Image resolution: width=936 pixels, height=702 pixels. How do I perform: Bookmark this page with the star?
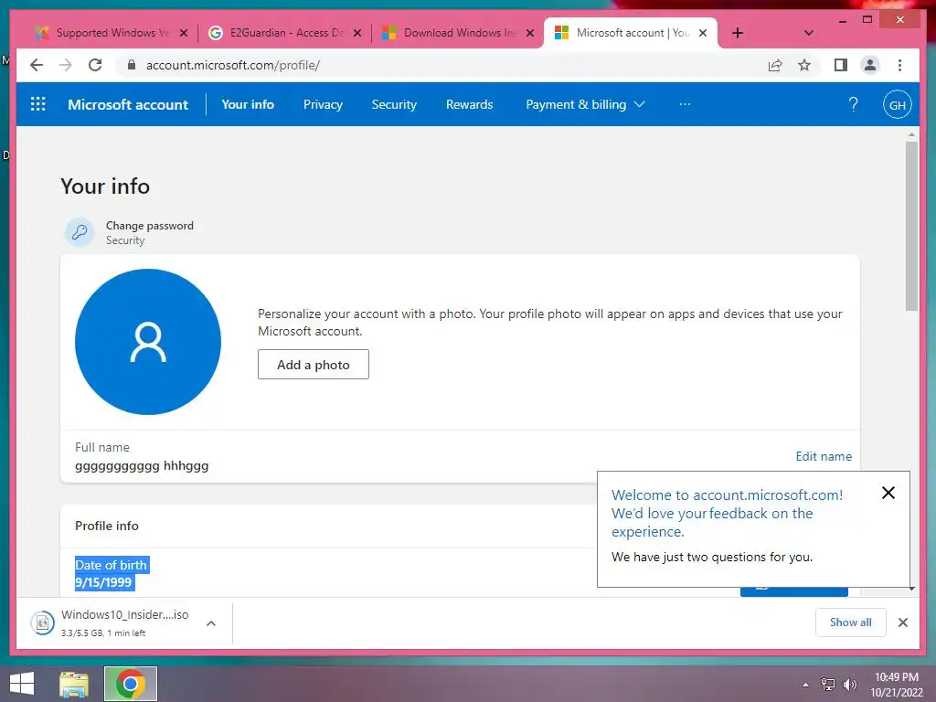point(804,65)
